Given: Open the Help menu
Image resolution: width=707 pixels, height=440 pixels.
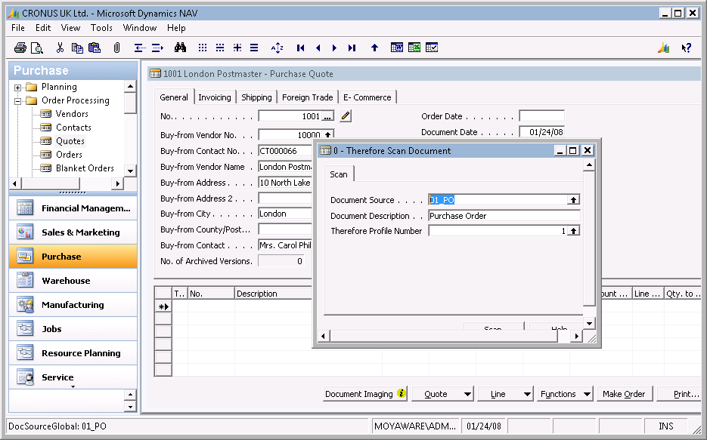Looking at the screenshot, I should [176, 28].
